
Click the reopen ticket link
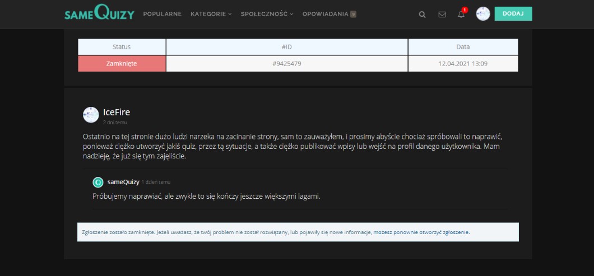click(x=421, y=232)
